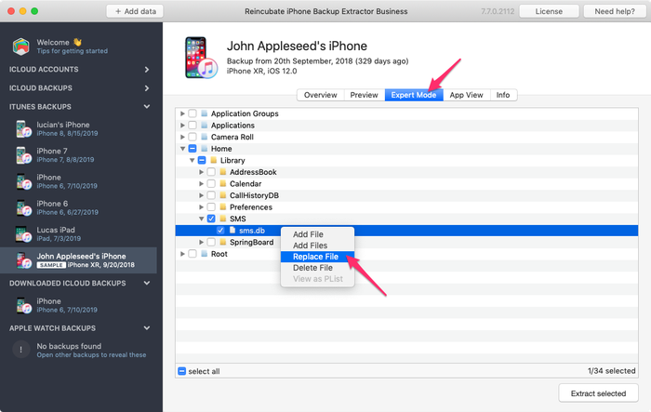Choose Add Files from context menu
The width and height of the screenshot is (651, 412).
(318, 246)
